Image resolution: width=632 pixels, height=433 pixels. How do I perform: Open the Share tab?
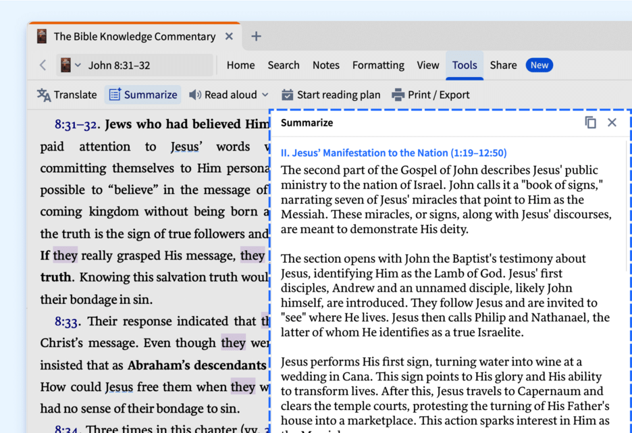pos(503,66)
